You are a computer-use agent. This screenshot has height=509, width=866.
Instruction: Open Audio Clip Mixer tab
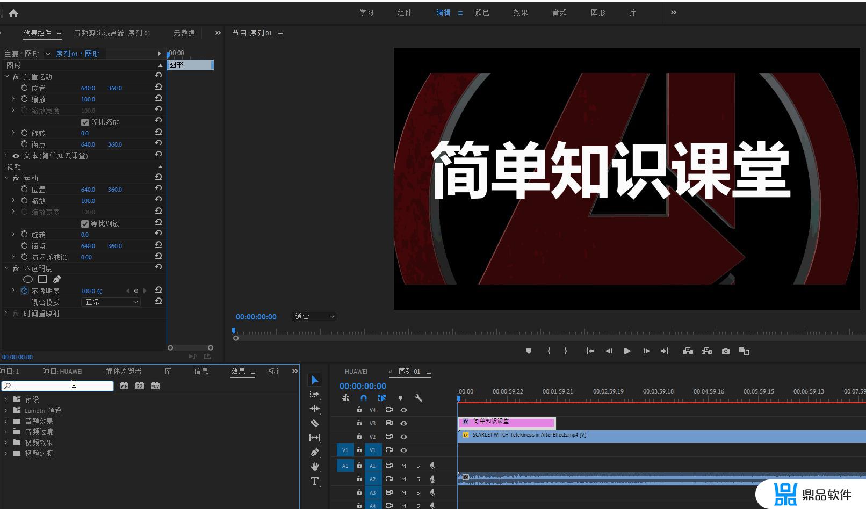click(112, 33)
